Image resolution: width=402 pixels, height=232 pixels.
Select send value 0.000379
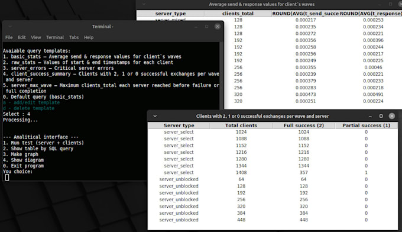click(x=306, y=81)
